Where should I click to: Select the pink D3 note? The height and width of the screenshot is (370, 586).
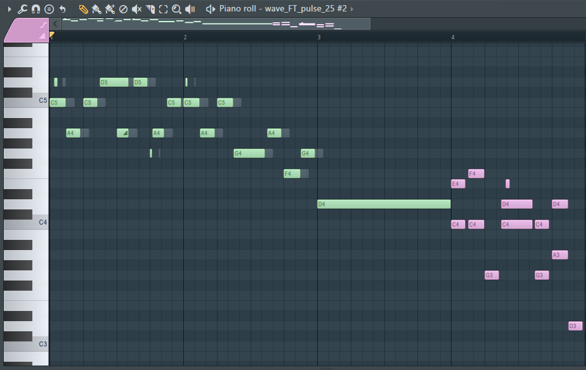tap(576, 326)
